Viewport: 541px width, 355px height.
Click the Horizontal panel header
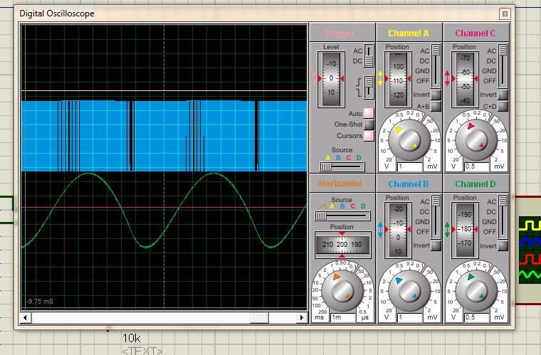(340, 184)
